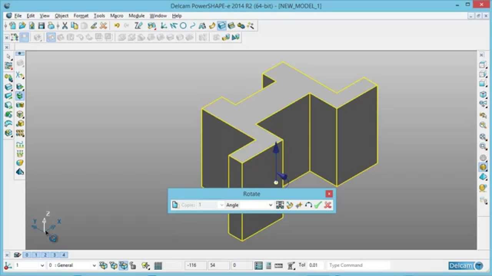Click the highlighted green solid icon in left toolbar

pos(20,96)
